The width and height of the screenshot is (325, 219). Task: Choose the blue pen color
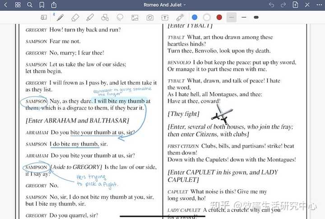tap(195, 18)
